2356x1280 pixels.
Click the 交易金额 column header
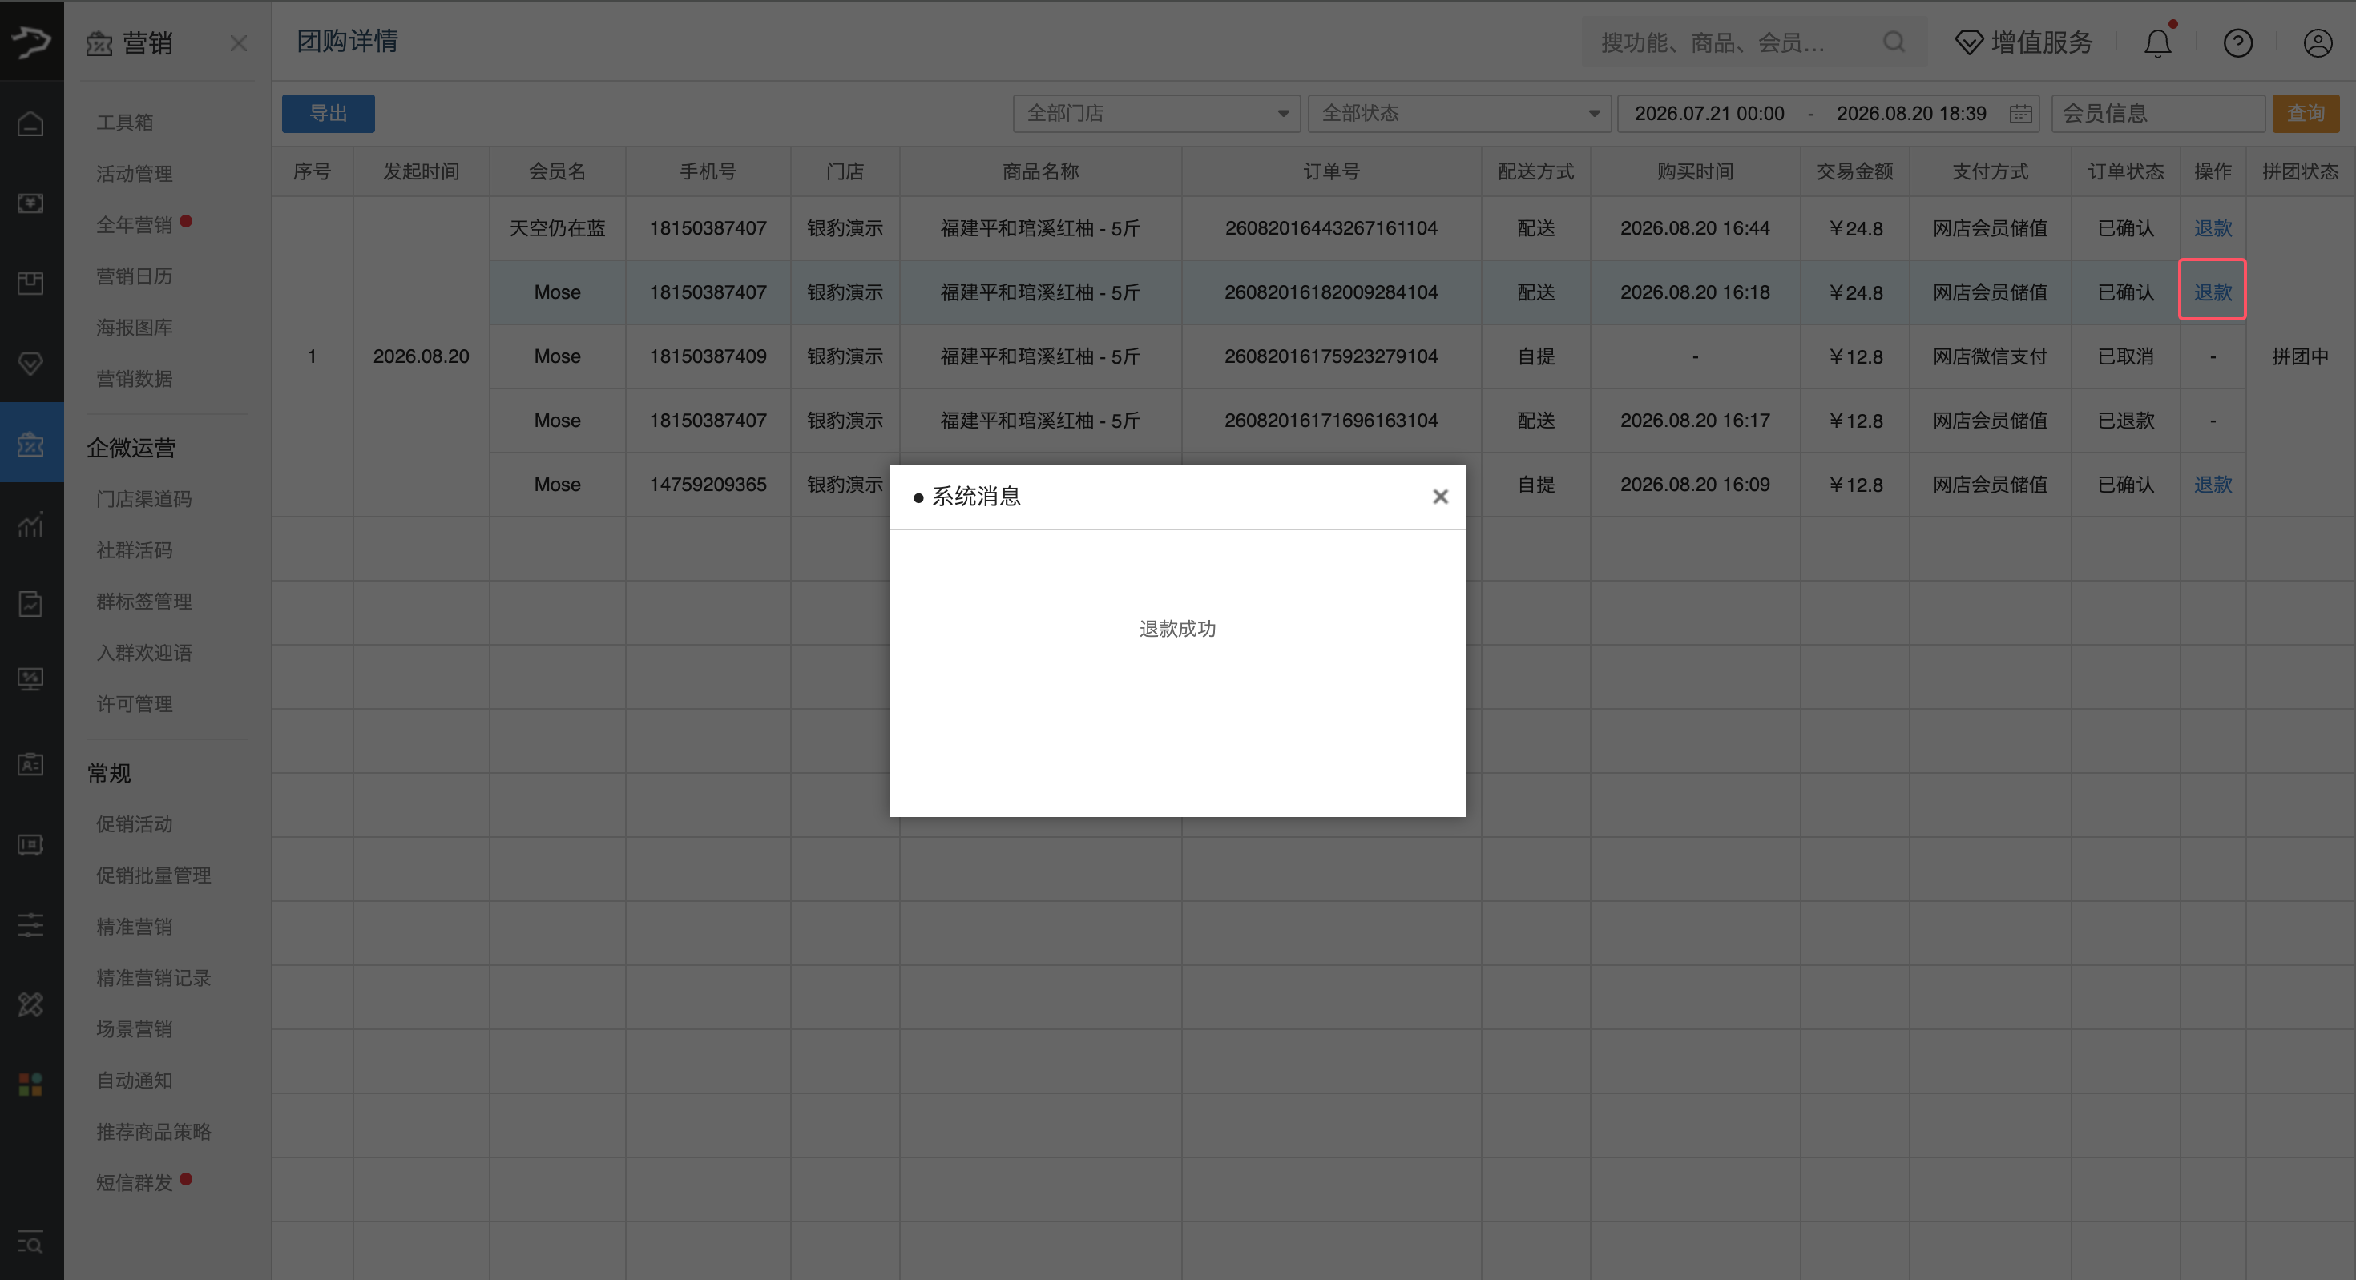pos(1855,172)
